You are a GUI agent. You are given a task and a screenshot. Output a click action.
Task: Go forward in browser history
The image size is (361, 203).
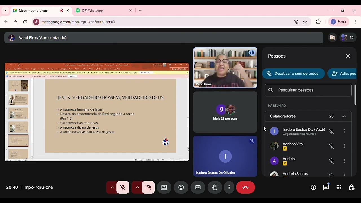16,22
